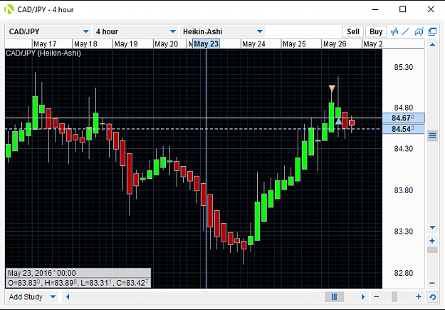The width and height of the screenshot is (445, 310).
Task: Open the chart indicators icon
Action: pyautogui.click(x=419, y=31)
